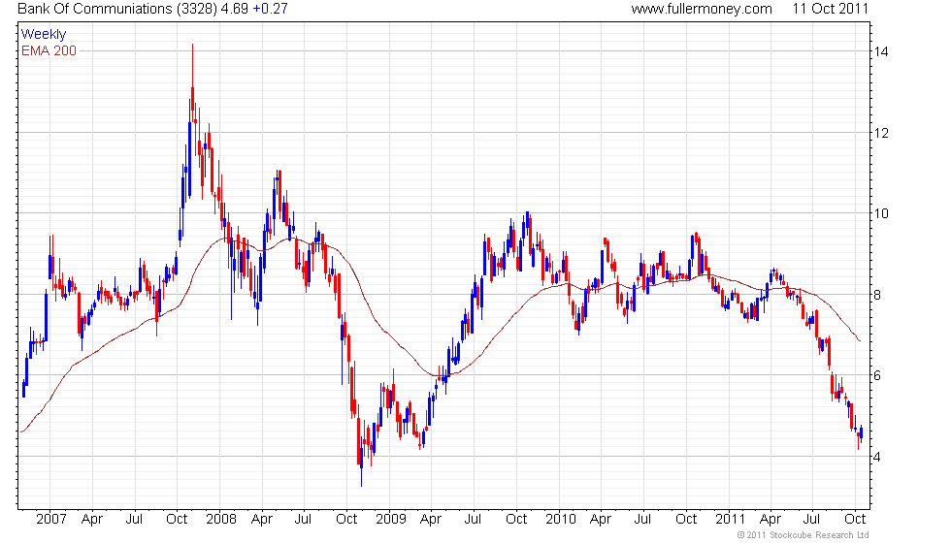Click the Oct label of year 2007
This screenshot has width=951, height=543.
(177, 520)
